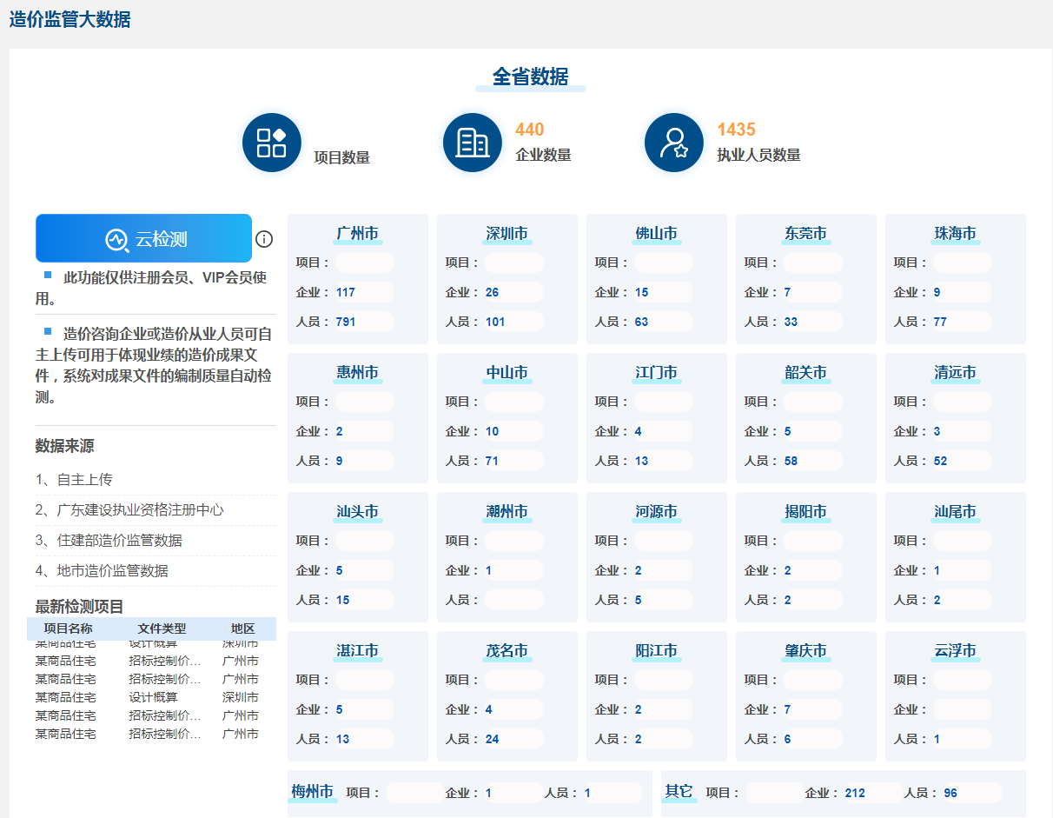Click 韶关市 personnel value 58

click(x=791, y=461)
